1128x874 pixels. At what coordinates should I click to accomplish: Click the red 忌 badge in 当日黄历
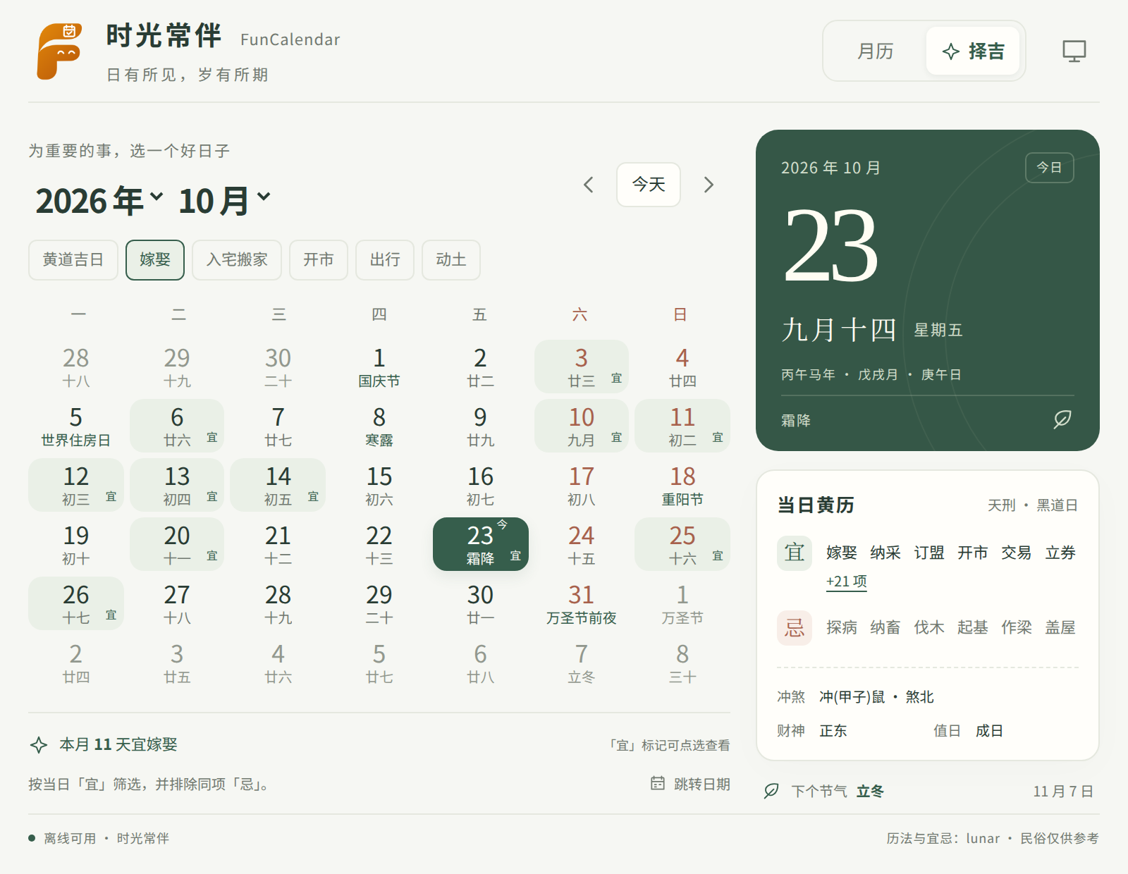pos(795,627)
